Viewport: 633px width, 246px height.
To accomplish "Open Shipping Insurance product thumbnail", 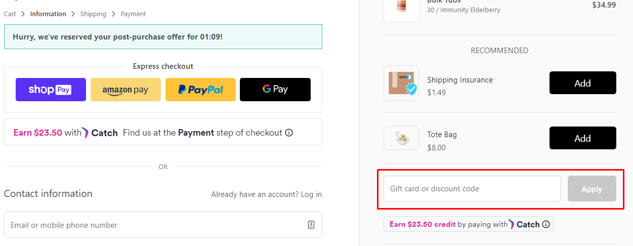I will coord(401,83).
